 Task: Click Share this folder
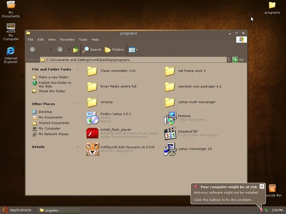click(49, 91)
